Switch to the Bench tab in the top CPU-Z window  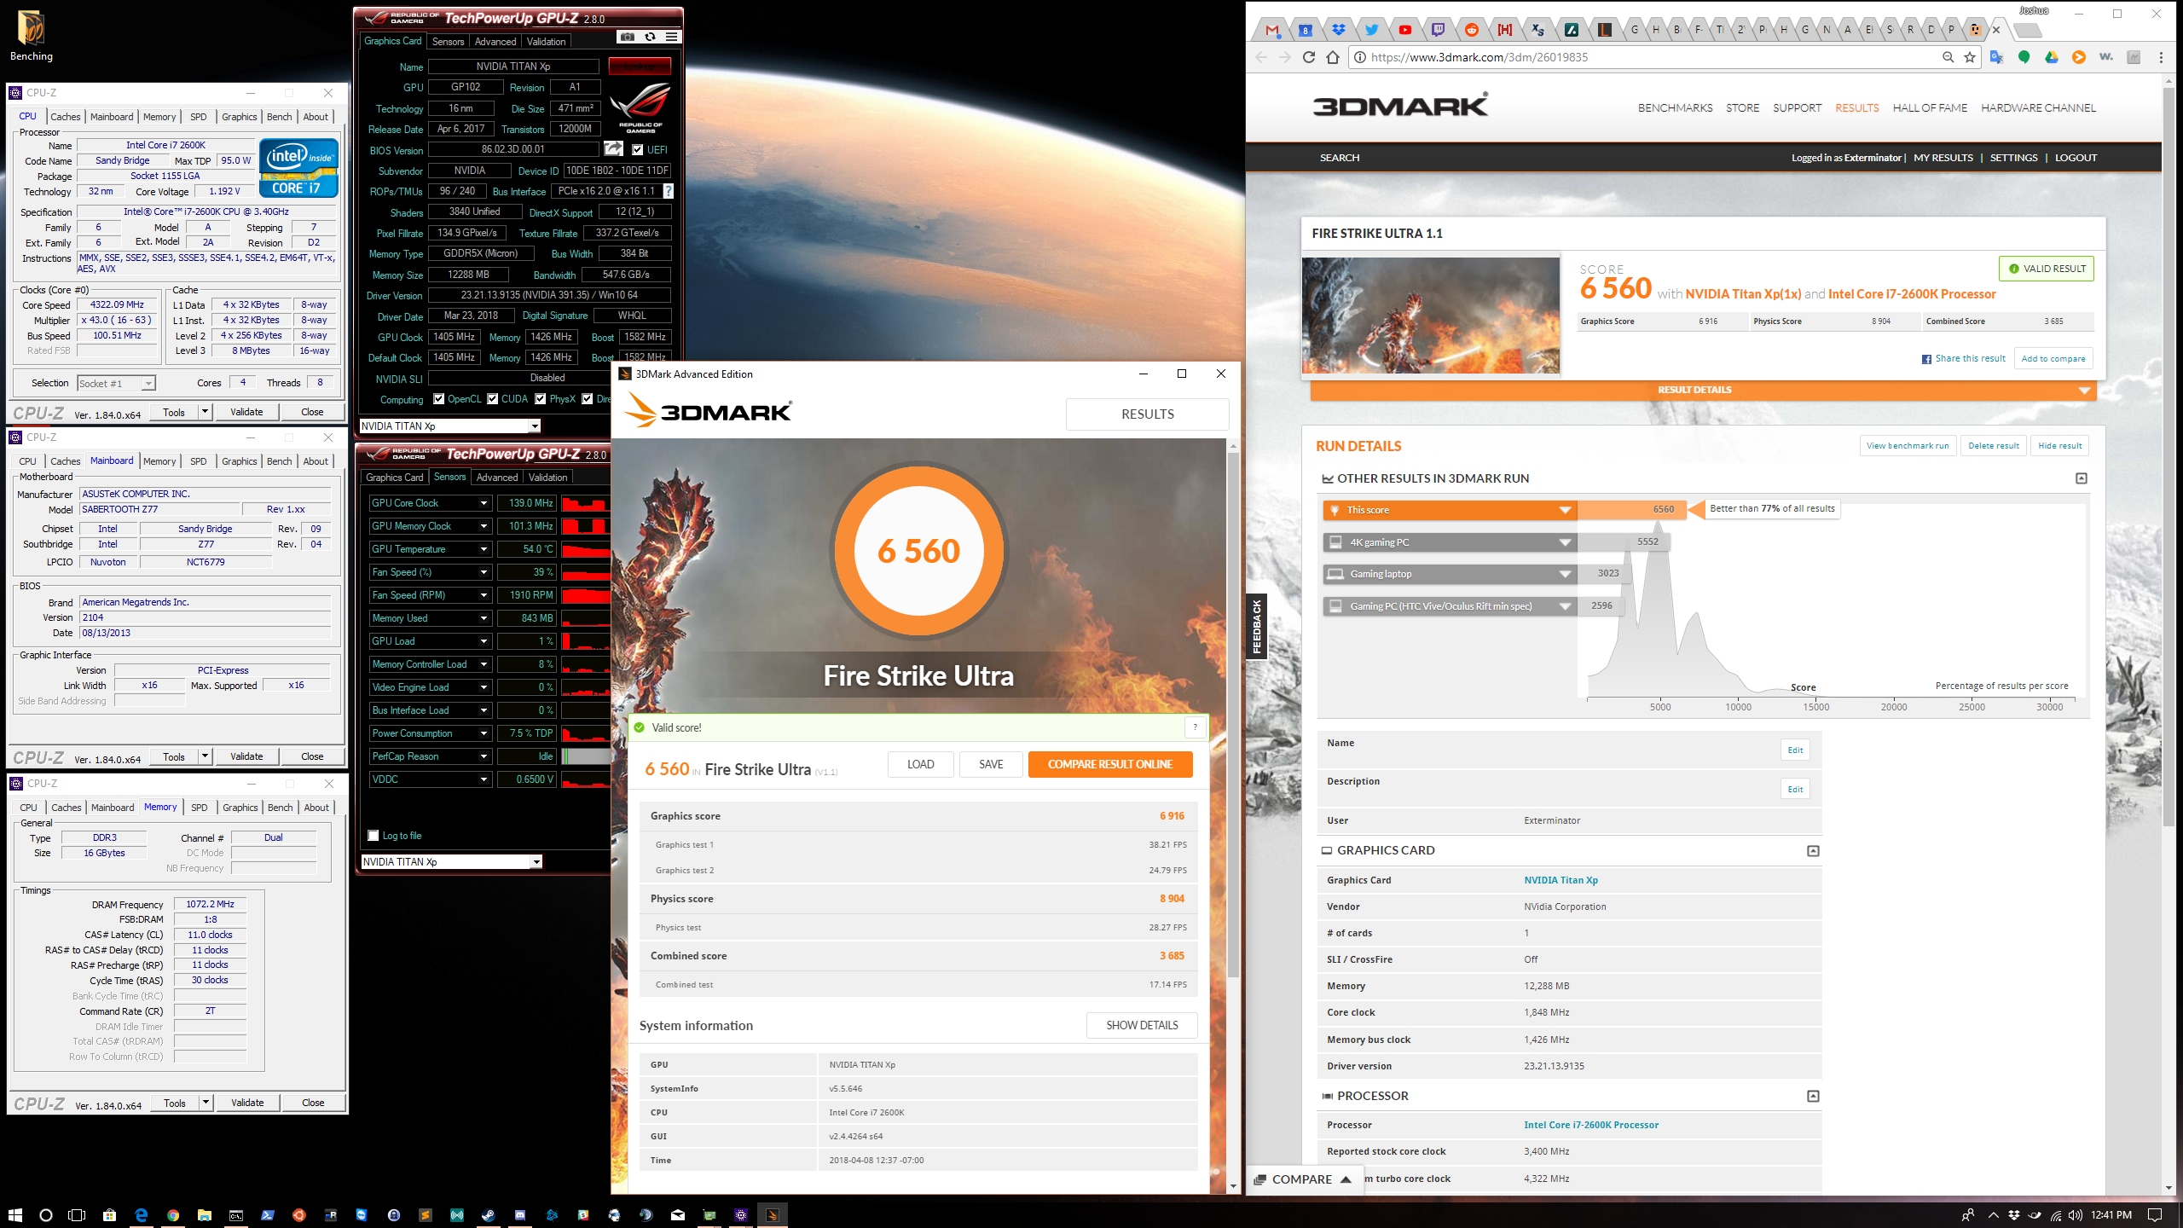click(x=279, y=117)
